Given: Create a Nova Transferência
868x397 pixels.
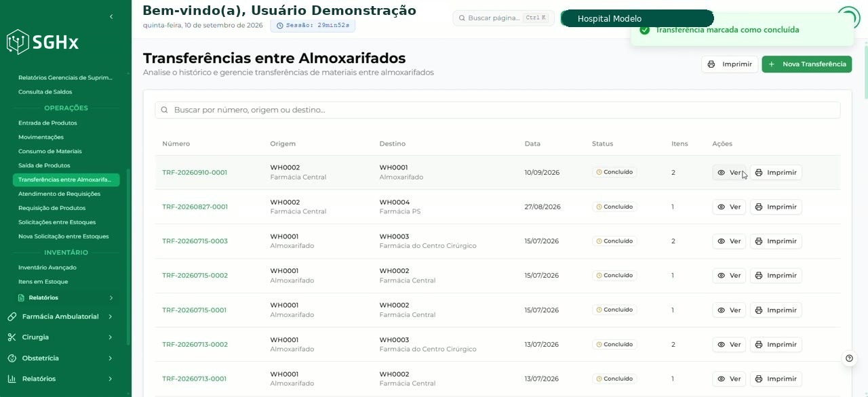Looking at the screenshot, I should tap(807, 64).
